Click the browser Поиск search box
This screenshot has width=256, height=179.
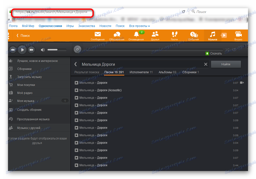(x=219, y=12)
